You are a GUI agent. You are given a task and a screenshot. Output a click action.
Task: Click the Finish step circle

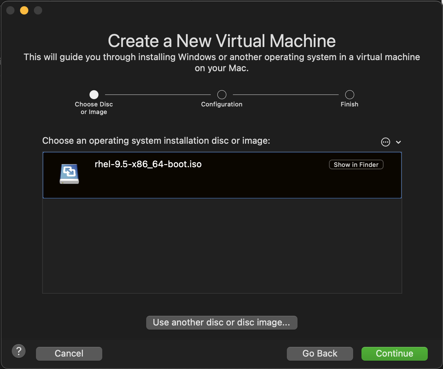(x=350, y=95)
